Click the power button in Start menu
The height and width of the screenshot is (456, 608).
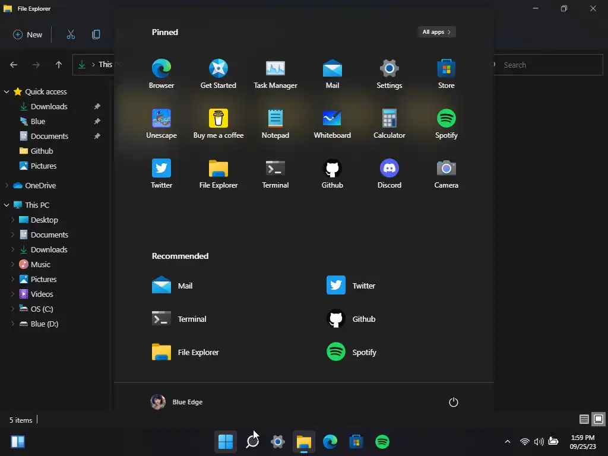point(453,402)
